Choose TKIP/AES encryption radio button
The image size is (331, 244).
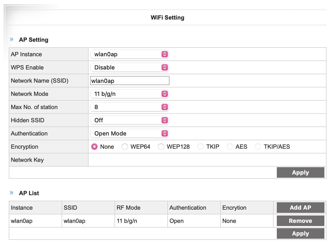(258, 147)
